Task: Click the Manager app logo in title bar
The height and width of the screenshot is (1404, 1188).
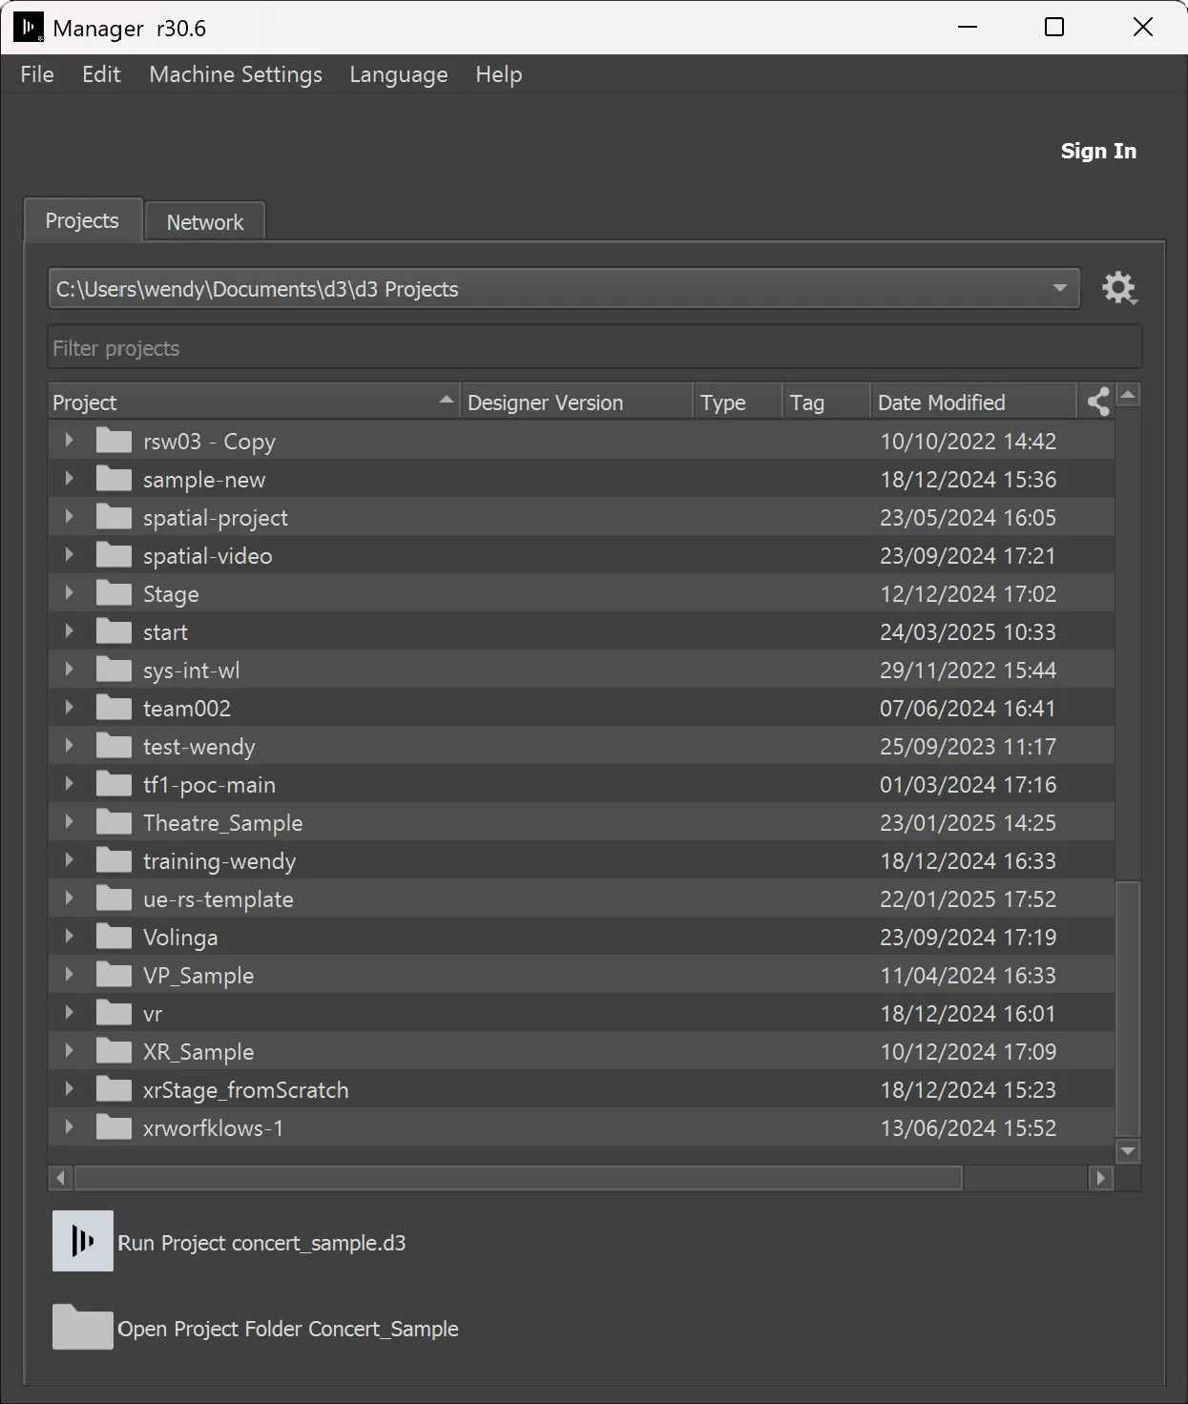Action: point(29,28)
